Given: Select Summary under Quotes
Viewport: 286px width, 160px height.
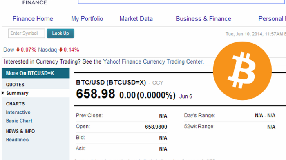Looking at the screenshot, I should pyautogui.click(x=17, y=93).
